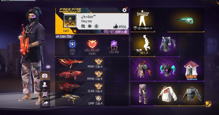Click the TẾT emote tile
This screenshot has height=115, width=219.
point(143,44)
